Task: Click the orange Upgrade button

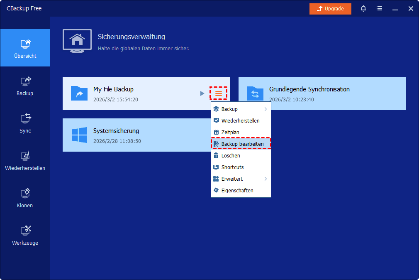Action: (x=330, y=9)
